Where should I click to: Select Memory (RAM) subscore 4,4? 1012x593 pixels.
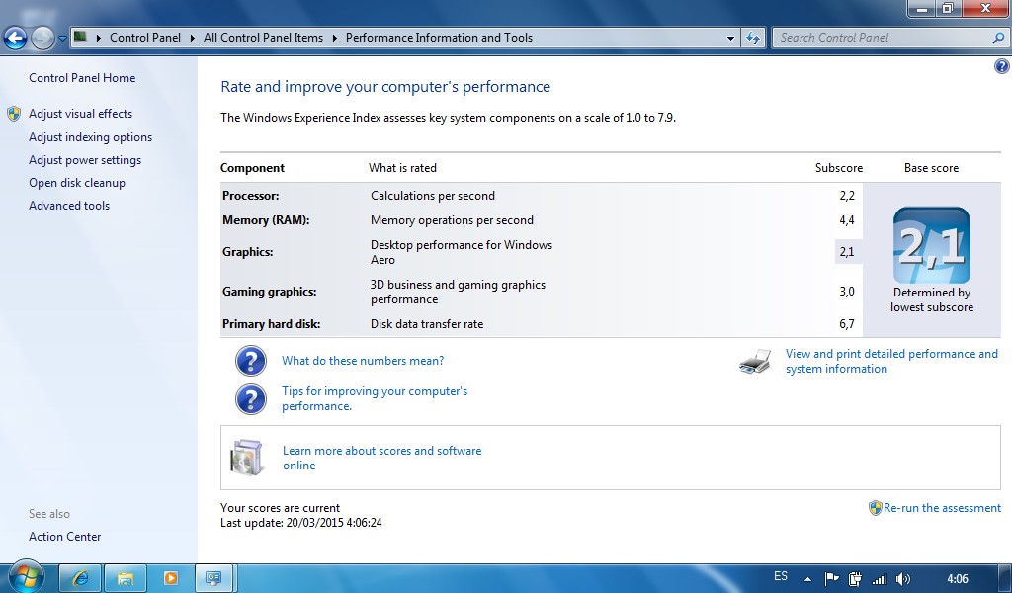pyautogui.click(x=847, y=220)
